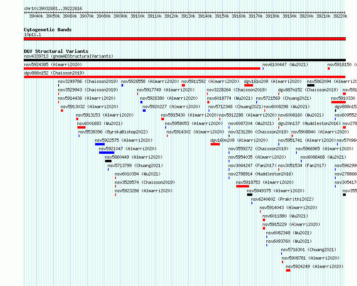Click the nsv5716301 (Chuang2021) label

308,250
